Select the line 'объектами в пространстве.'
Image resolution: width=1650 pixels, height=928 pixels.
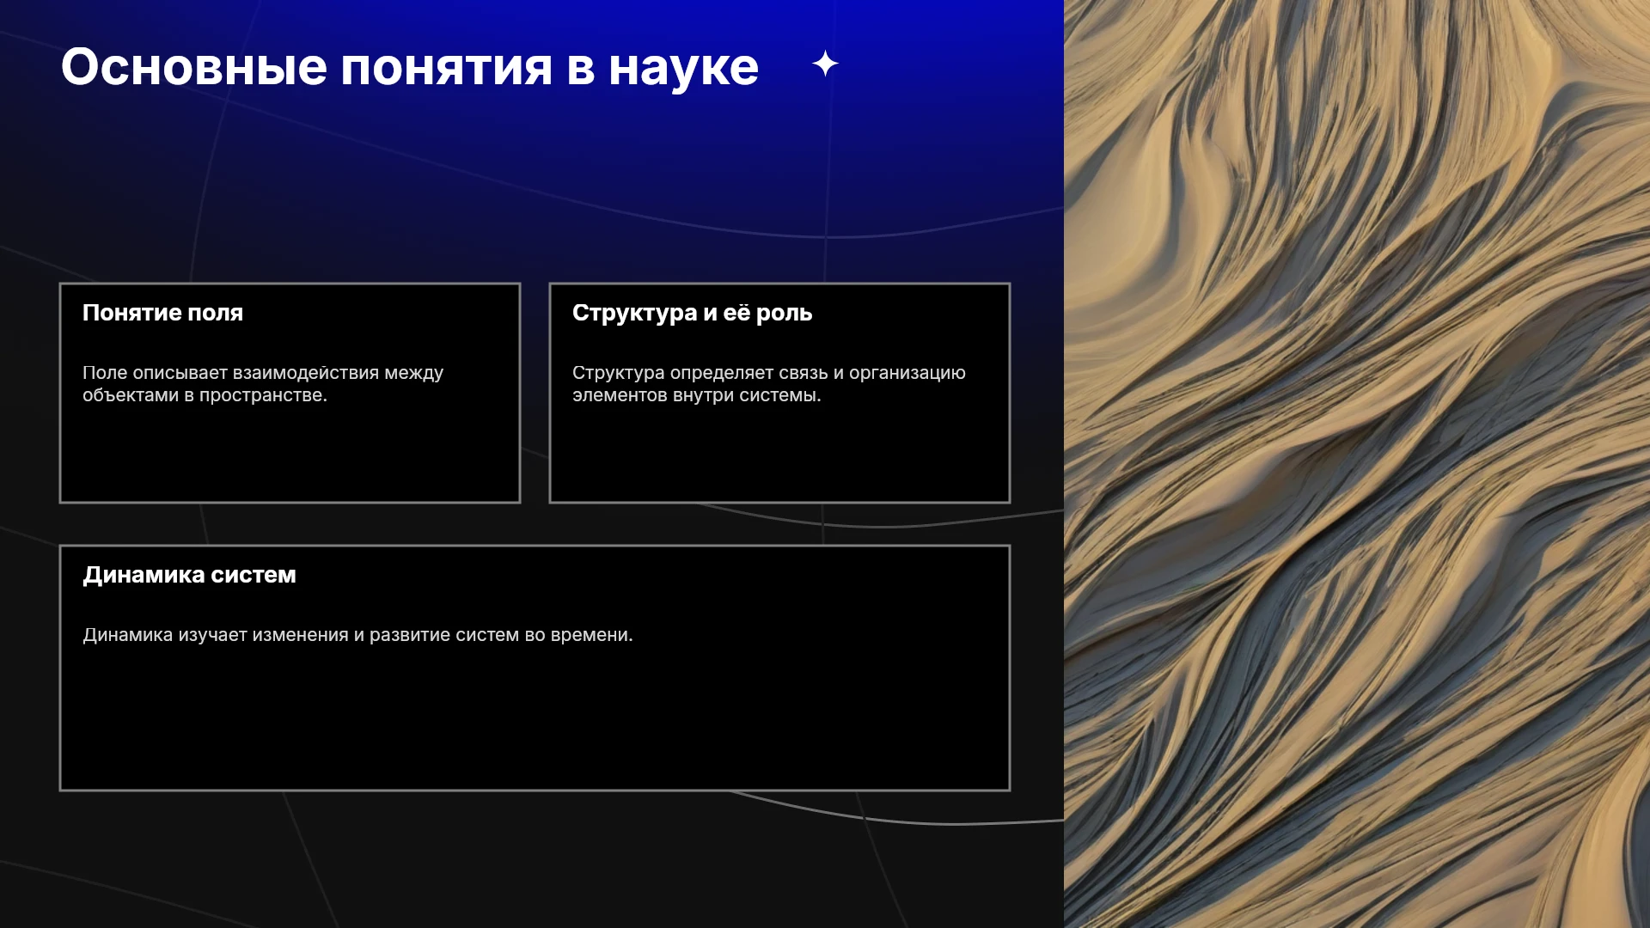point(205,395)
